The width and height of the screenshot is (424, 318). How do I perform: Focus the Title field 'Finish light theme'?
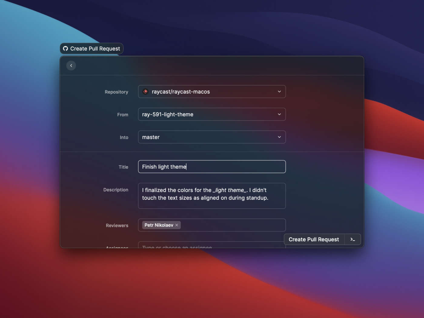[212, 167]
